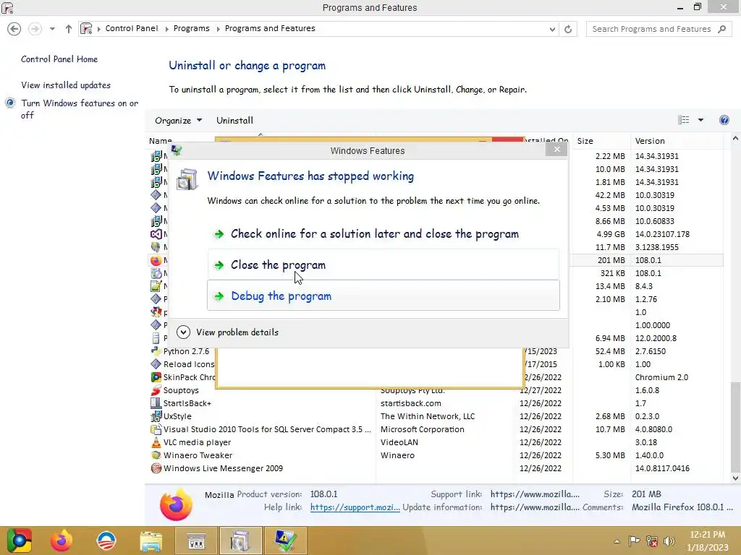This screenshot has height=555, width=741.
Task: Click the UxStyle program icon
Action: (x=156, y=416)
